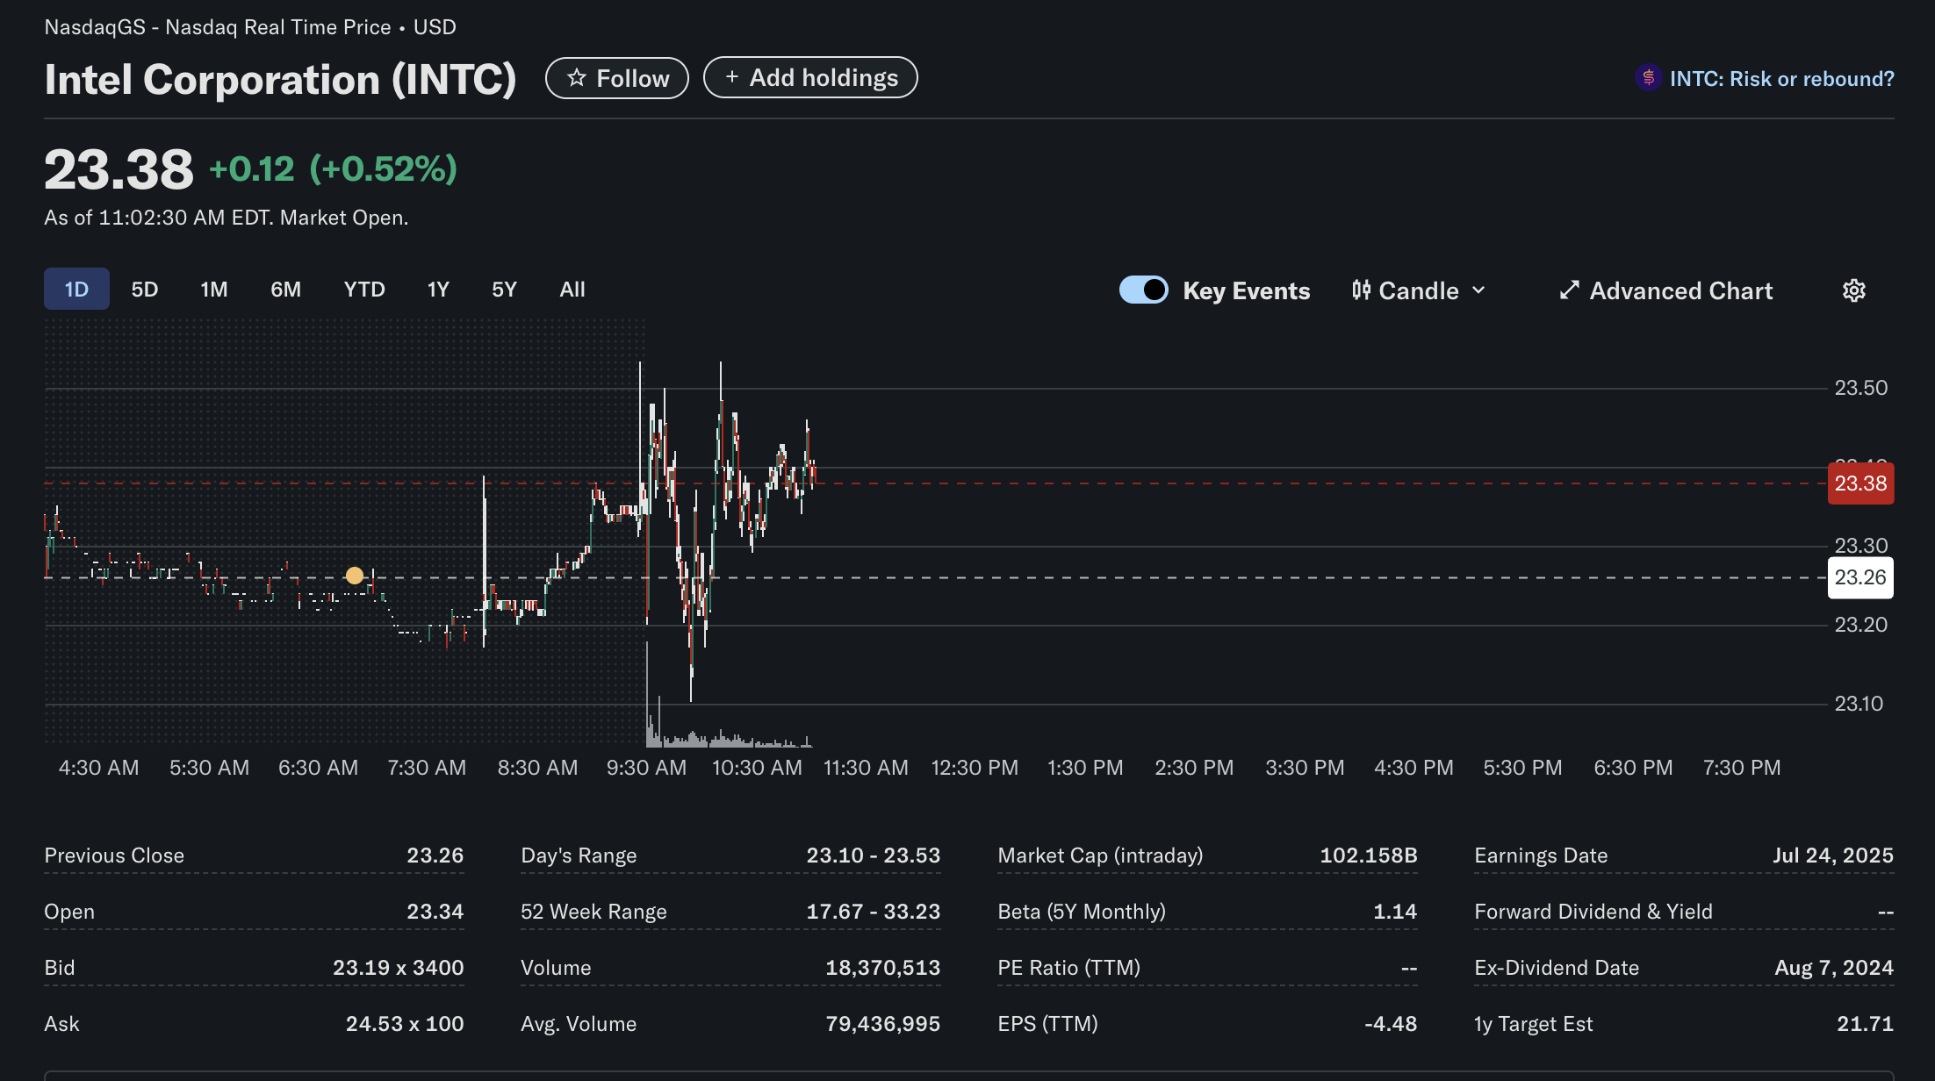Click the Bid value 23.19 x 3400

point(398,968)
